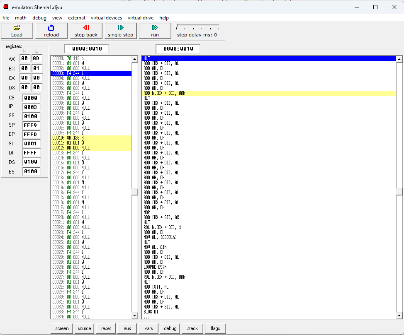404x335 pixels.
Task: Click the SP register field
Action: [x=31, y=125]
